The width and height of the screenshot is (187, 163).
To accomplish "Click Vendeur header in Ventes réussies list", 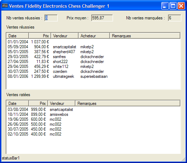I will (65, 36).
